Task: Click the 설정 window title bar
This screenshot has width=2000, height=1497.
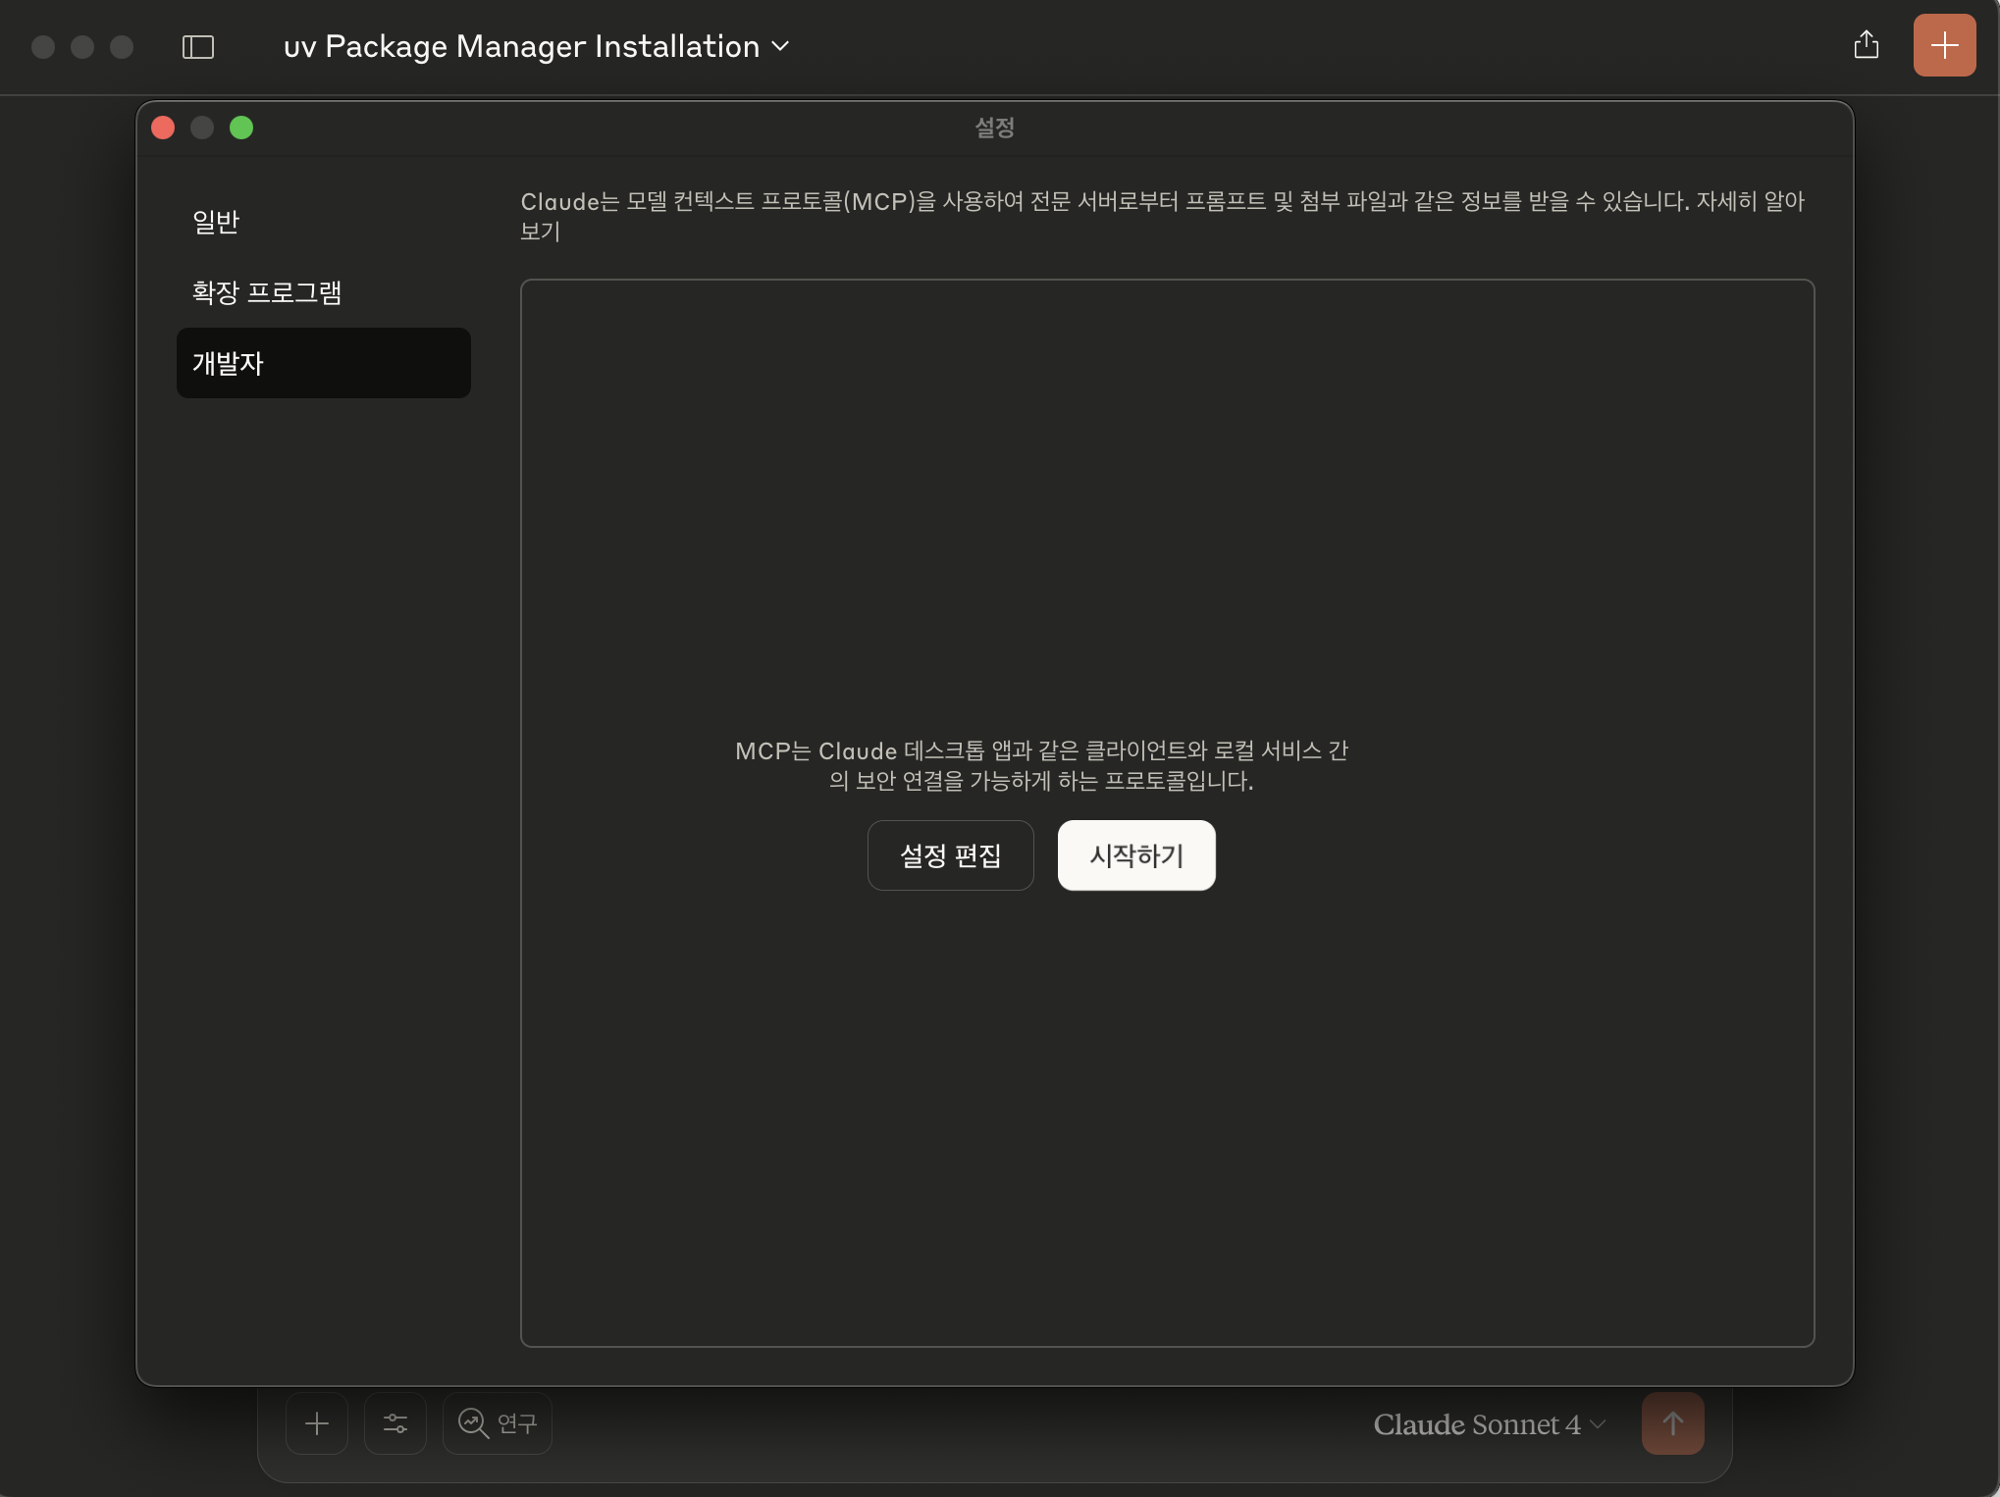Action: click(x=993, y=128)
